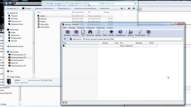
Task: Open Упорядочить dropdown in Explorer
Action: (12, 8)
